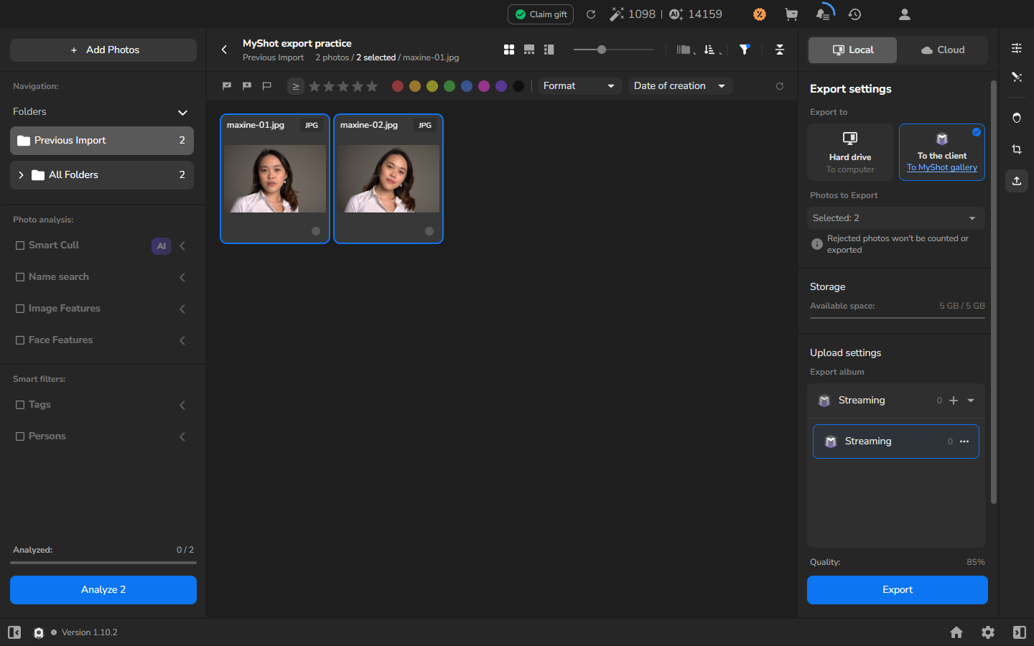Click the blue Export button
The width and height of the screenshot is (1034, 646).
click(x=898, y=590)
